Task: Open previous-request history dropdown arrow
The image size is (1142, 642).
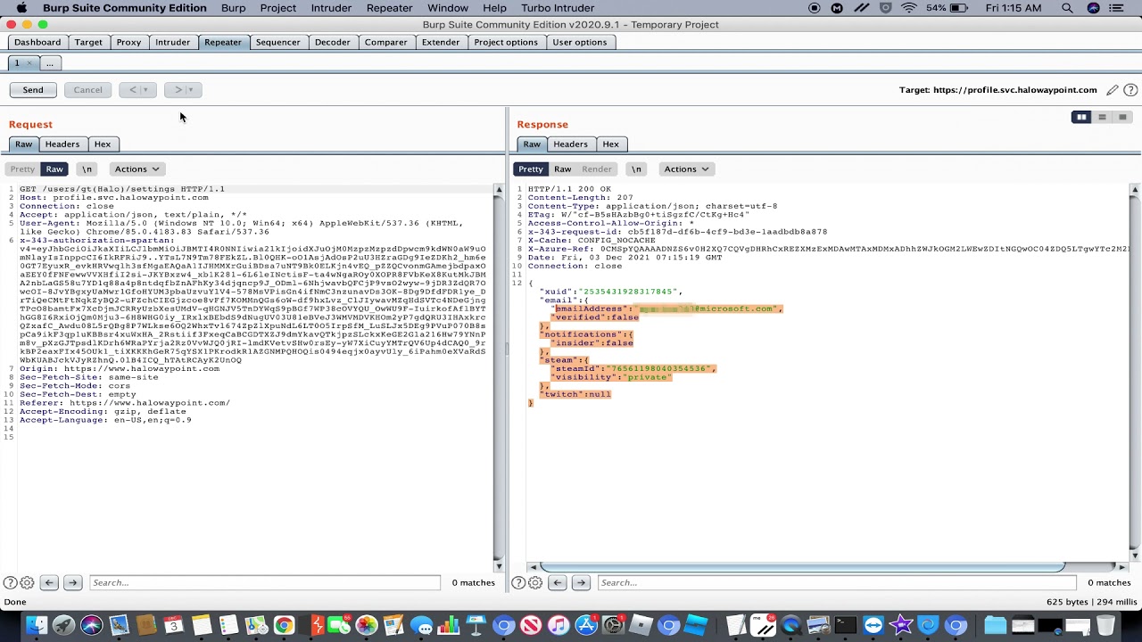Action: (145, 90)
